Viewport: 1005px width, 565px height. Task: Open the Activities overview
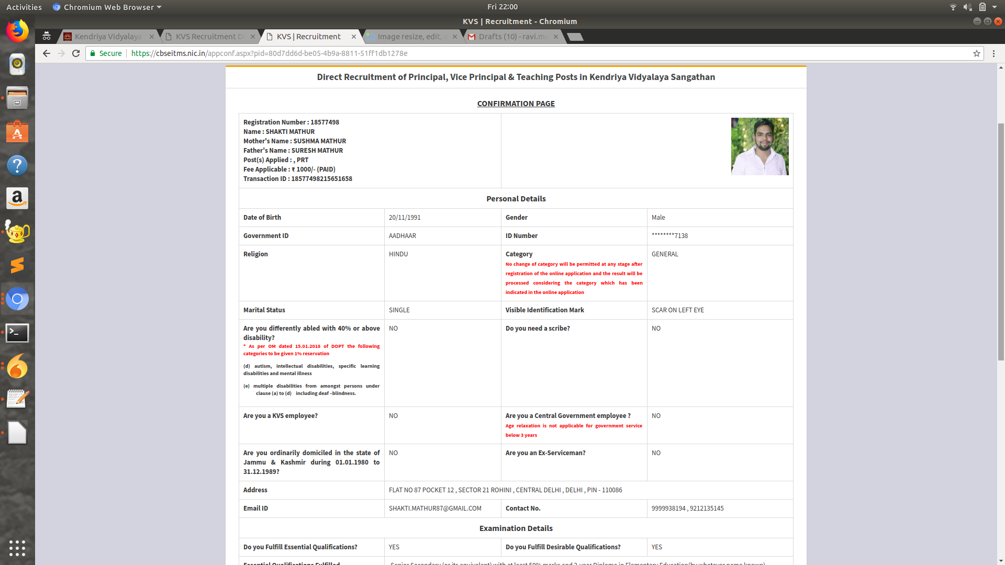click(24, 7)
